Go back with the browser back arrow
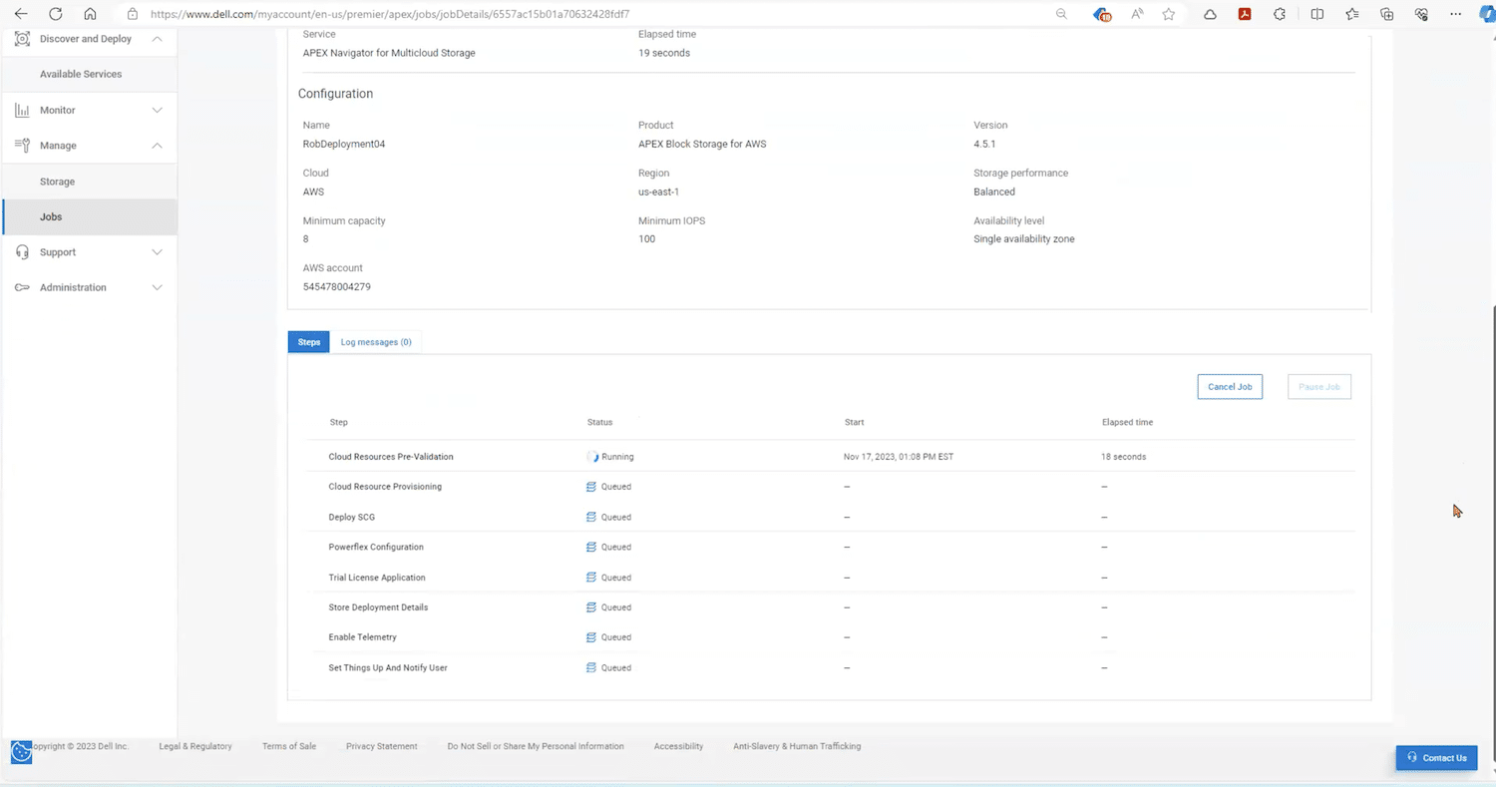 21,14
